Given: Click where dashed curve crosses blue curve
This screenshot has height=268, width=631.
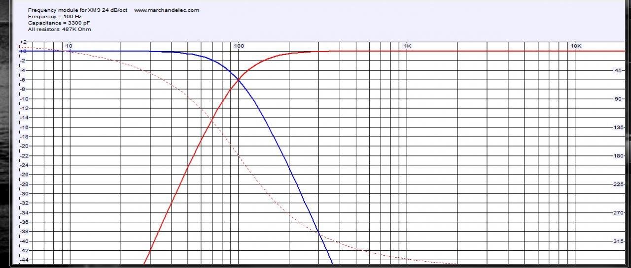Looking at the screenshot, I should pos(318,232).
